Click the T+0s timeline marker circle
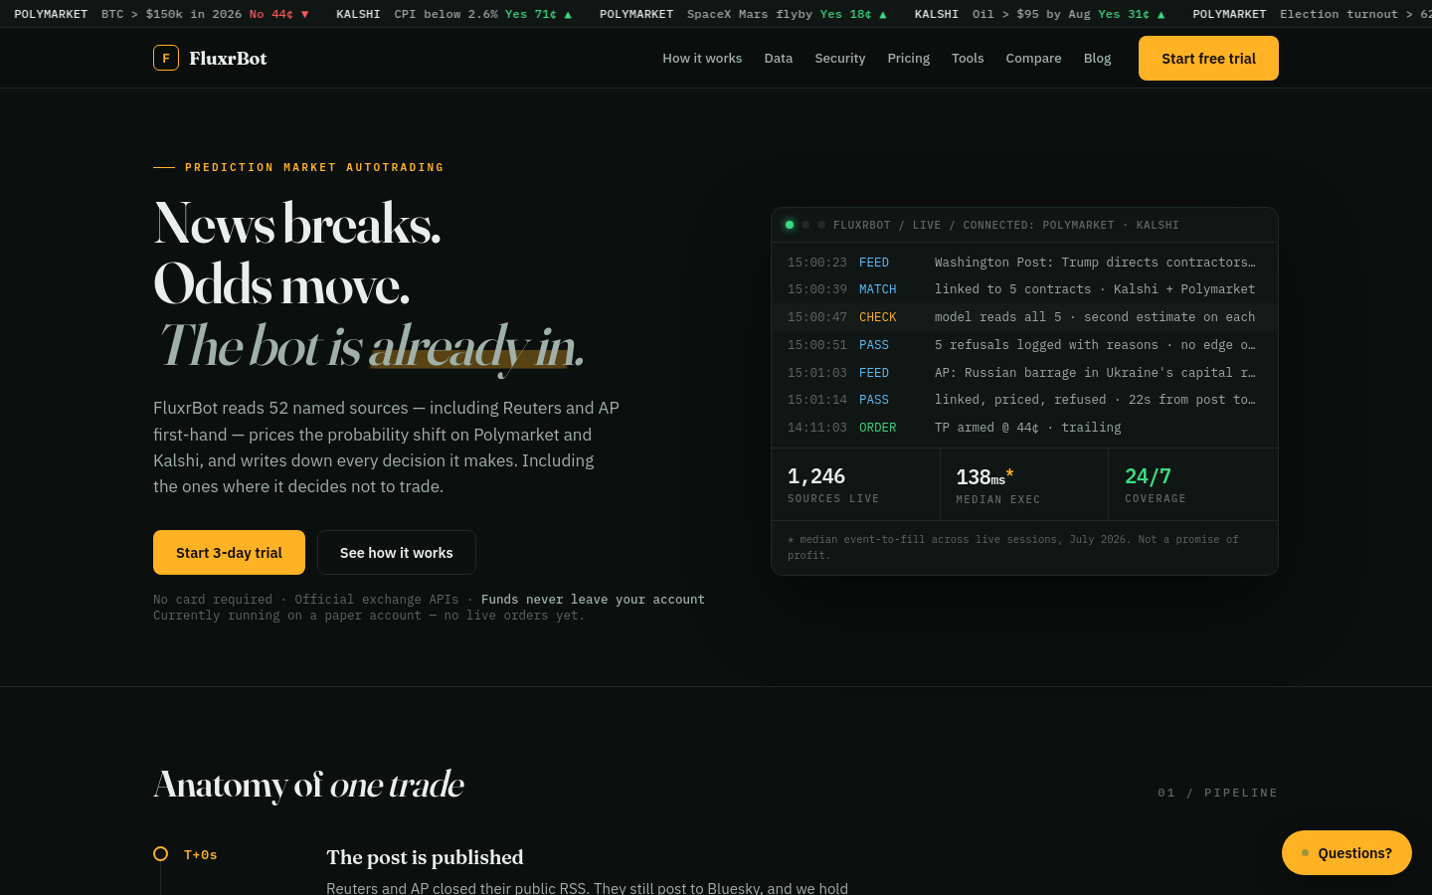1432x895 pixels. [160, 854]
